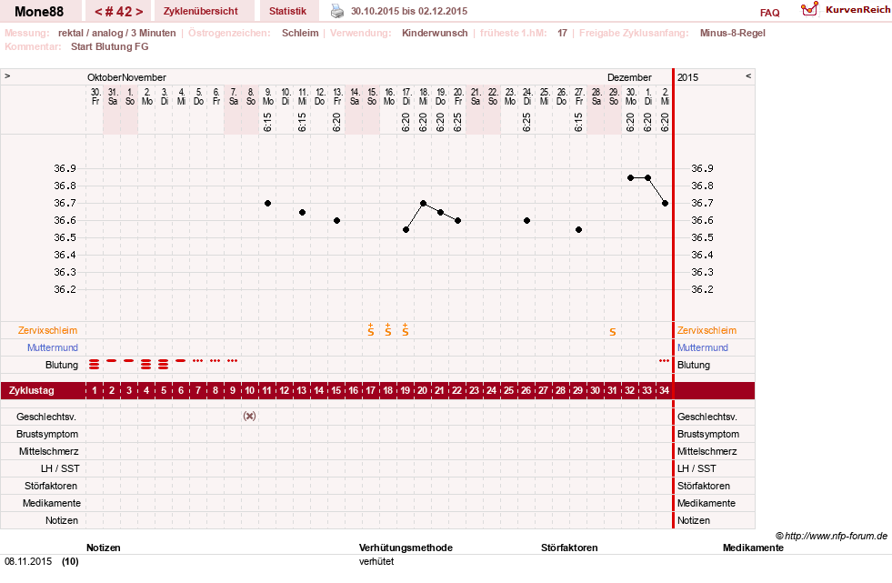Click the 'verhütet' contraception entry

click(376, 561)
